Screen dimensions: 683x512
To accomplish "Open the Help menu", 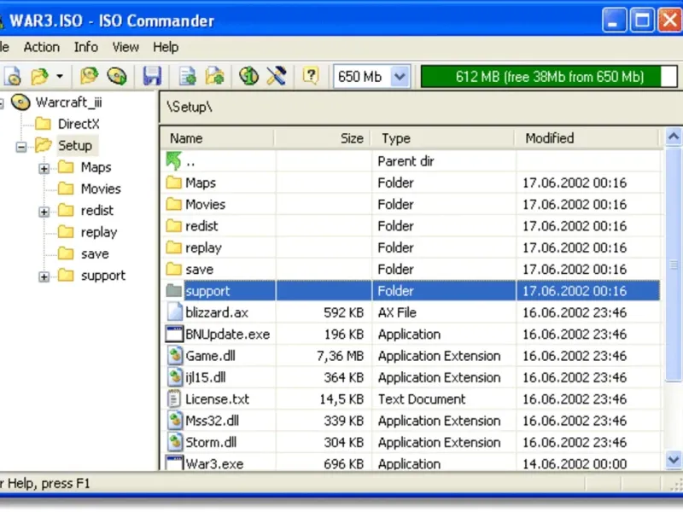I will (x=166, y=47).
